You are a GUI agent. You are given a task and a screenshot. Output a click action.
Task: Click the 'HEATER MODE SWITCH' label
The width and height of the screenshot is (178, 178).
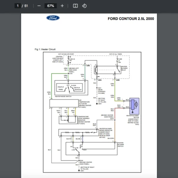(x=63, y=96)
